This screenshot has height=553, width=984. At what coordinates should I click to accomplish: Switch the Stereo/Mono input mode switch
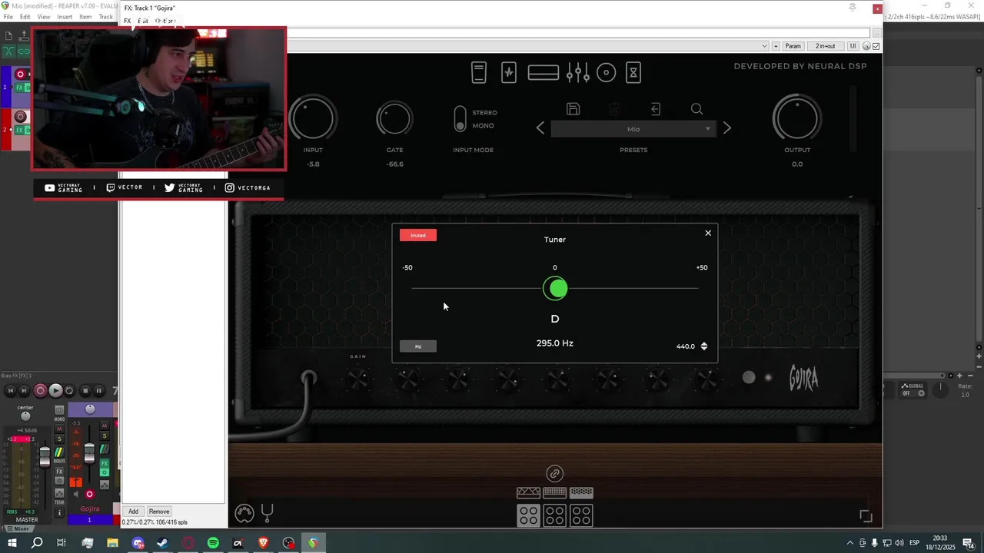coord(460,118)
